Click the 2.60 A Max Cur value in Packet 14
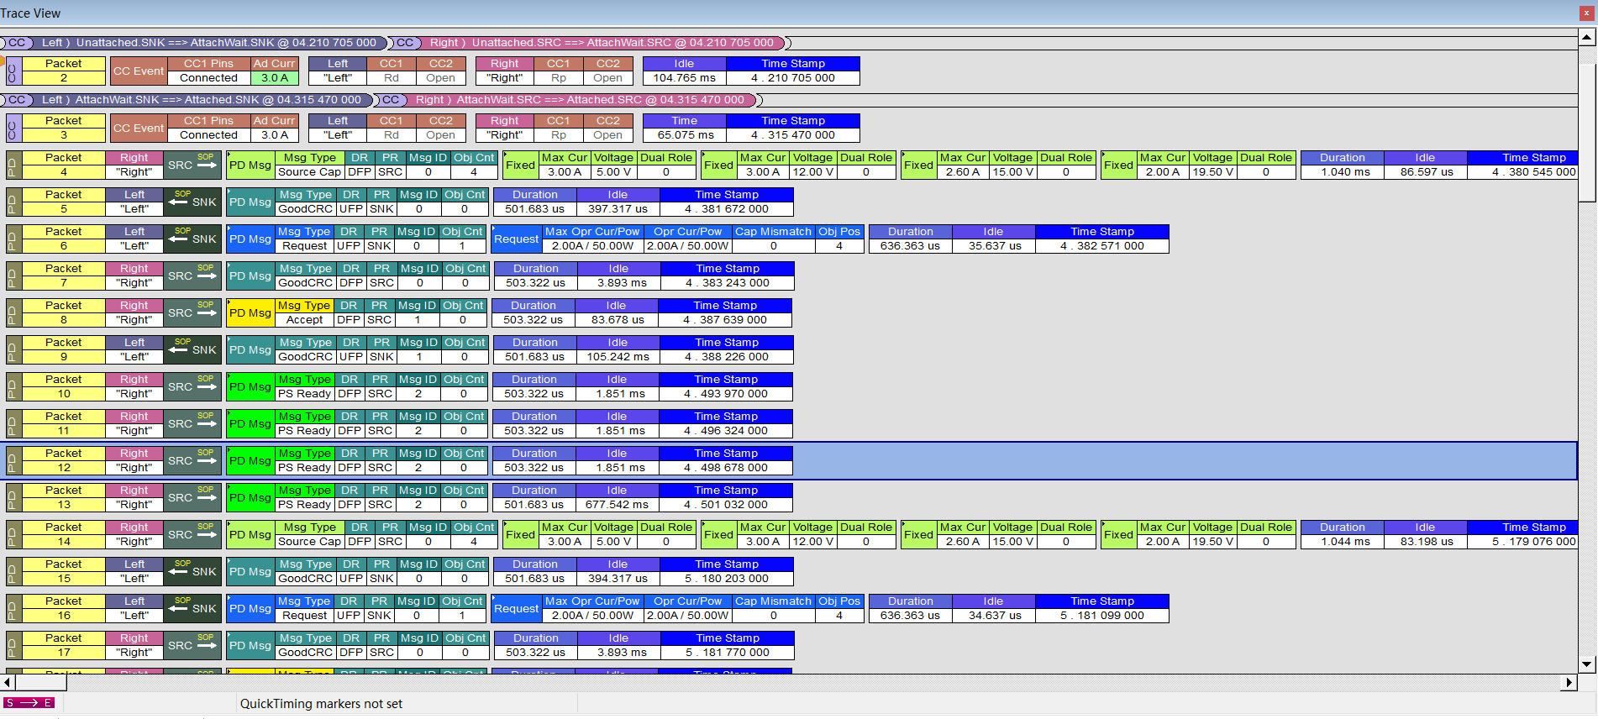Image resolution: width=1598 pixels, height=719 pixels. coord(963,542)
